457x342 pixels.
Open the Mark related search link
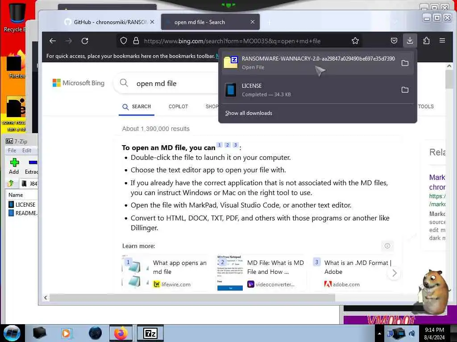(437, 182)
